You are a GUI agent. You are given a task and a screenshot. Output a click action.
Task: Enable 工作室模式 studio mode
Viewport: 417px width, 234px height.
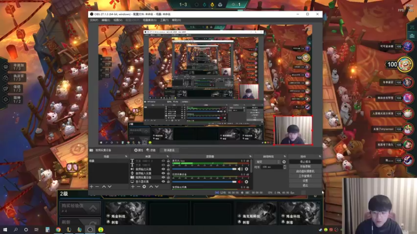pyautogui.click(x=305, y=176)
